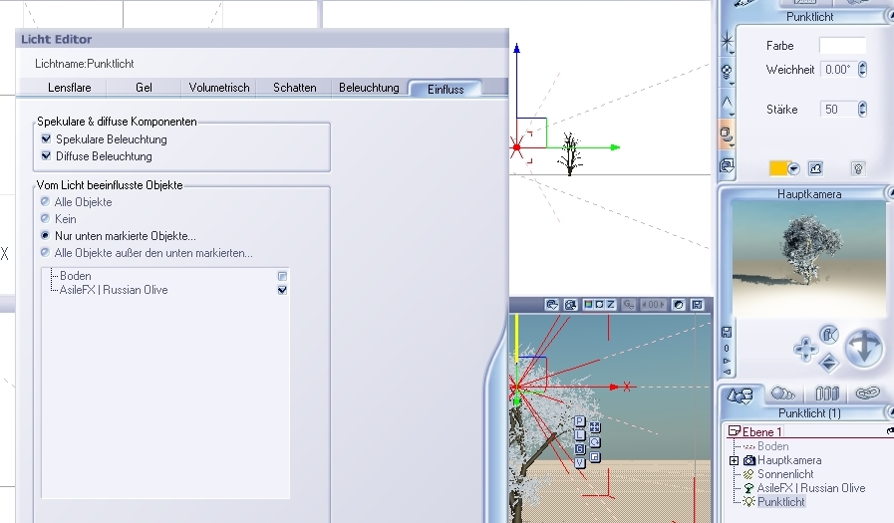Click the viewport camera lock icon
Viewport: 894px width, 523px height.
570,305
